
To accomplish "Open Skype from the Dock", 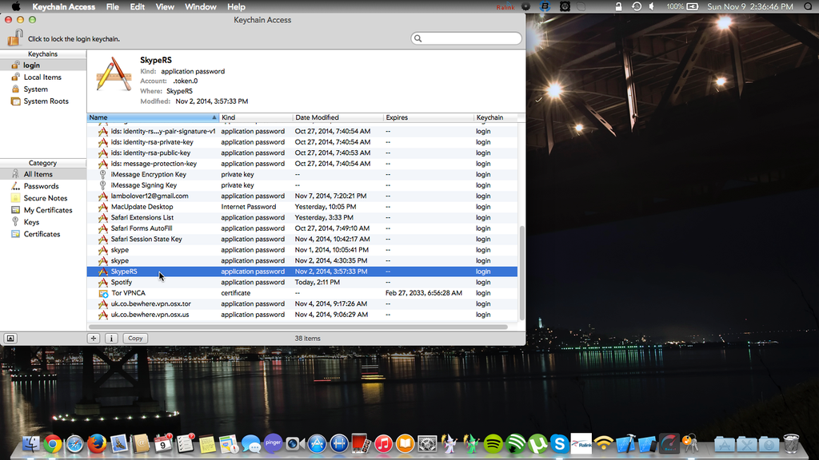I will click(x=559, y=444).
